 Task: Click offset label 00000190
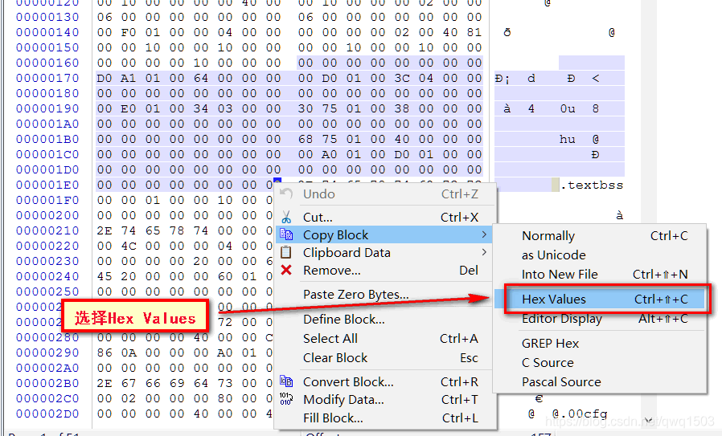[x=47, y=108]
